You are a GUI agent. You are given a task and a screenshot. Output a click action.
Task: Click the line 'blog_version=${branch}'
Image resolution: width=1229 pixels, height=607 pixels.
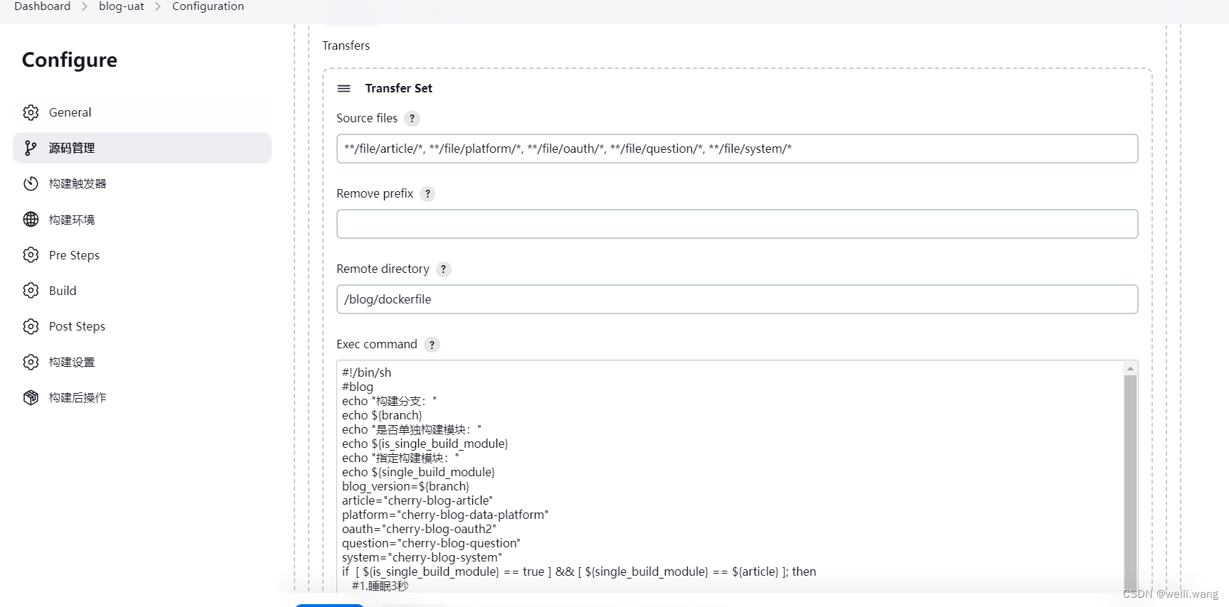pos(405,486)
